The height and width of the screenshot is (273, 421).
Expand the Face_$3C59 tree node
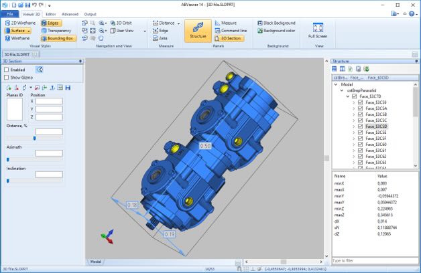(x=353, y=102)
